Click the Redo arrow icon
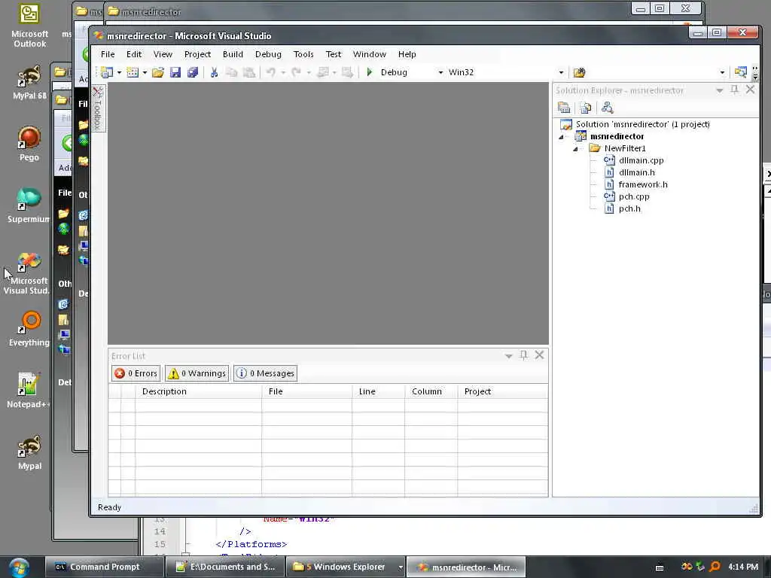 (x=296, y=72)
